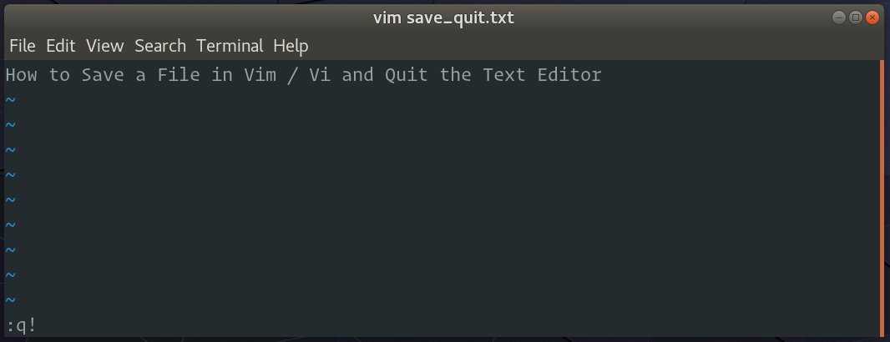Click the ':q!' command at the bottom
This screenshot has height=342, width=890.
tap(21, 325)
